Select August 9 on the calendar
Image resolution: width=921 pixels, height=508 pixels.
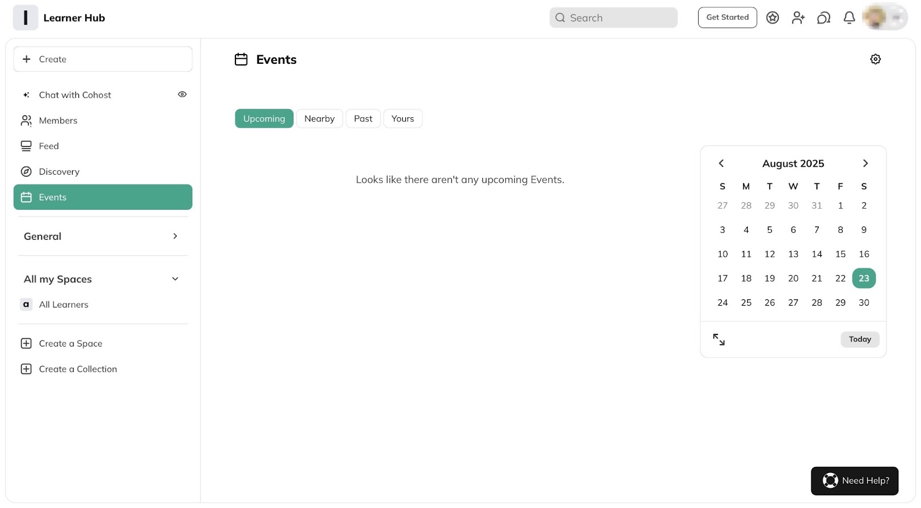point(864,230)
